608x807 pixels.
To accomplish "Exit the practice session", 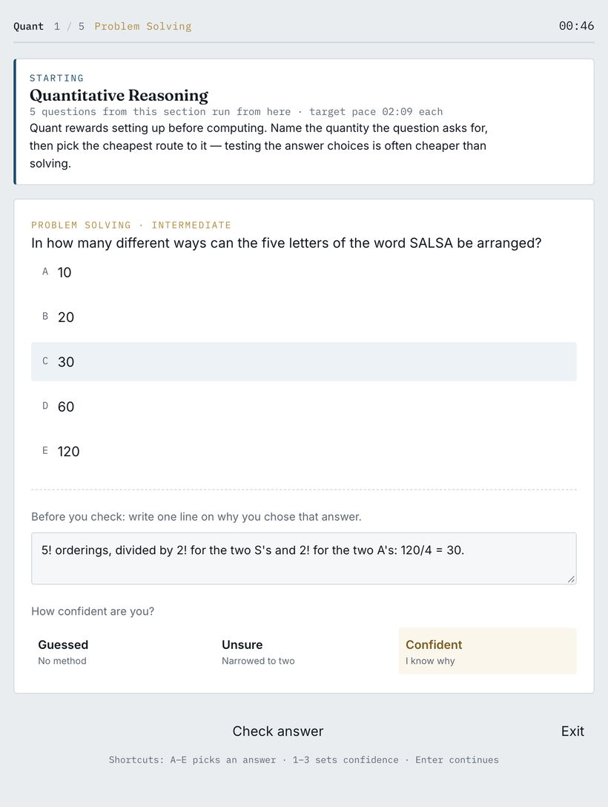I will click(572, 731).
